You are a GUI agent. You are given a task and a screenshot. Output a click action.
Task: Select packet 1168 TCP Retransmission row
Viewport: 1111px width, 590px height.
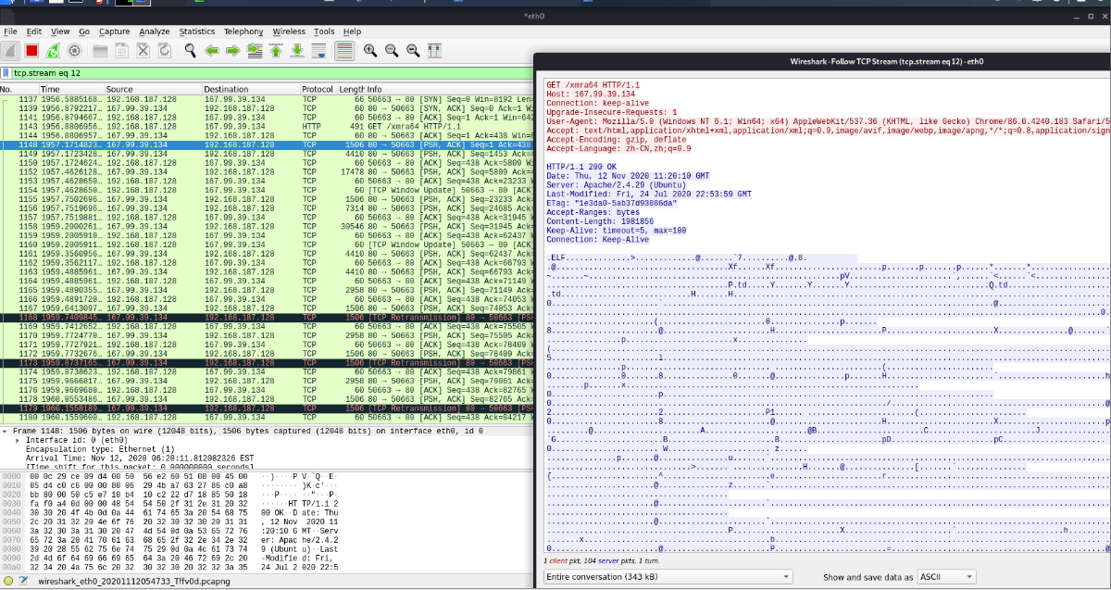click(x=266, y=317)
